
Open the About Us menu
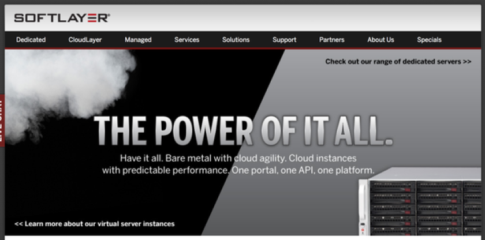click(x=380, y=40)
